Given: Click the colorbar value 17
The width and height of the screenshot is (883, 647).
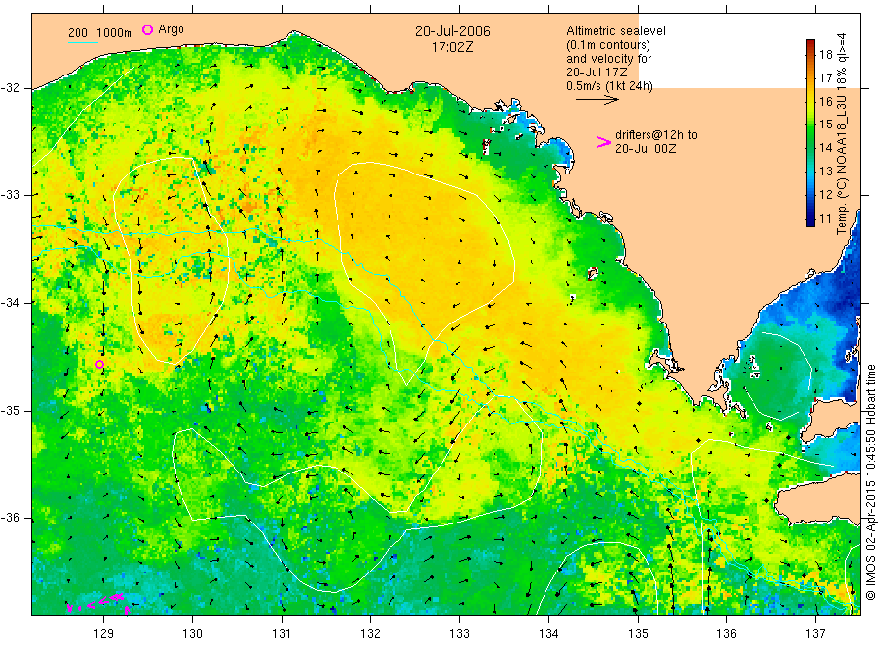Looking at the screenshot, I should pyautogui.click(x=825, y=78).
